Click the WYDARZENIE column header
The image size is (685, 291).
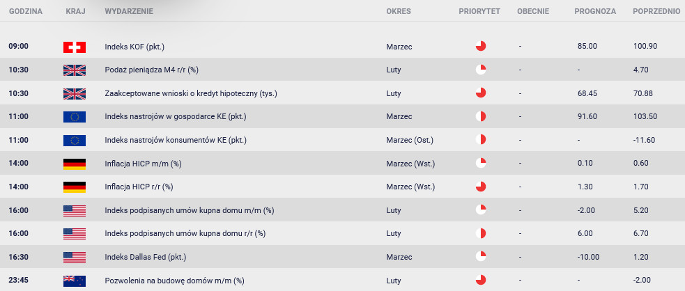tap(129, 11)
